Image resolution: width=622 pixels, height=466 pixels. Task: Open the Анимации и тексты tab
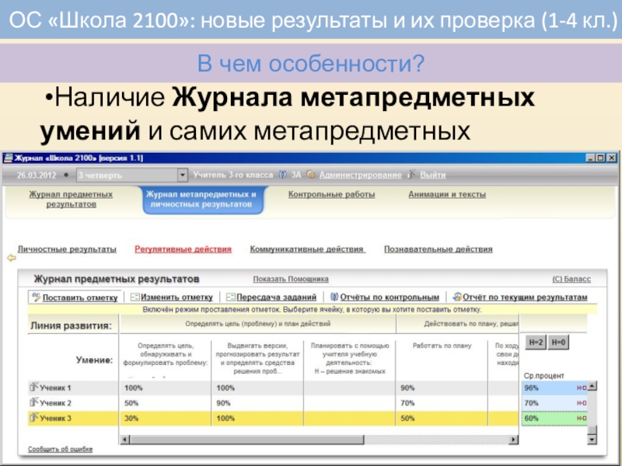[x=447, y=195]
